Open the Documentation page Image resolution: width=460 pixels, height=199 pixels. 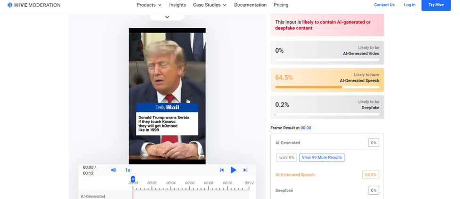(x=250, y=5)
